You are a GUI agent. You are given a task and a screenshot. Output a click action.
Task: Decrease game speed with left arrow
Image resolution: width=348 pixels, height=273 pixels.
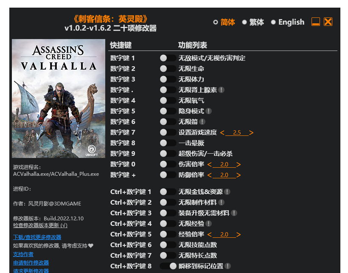click(x=222, y=133)
